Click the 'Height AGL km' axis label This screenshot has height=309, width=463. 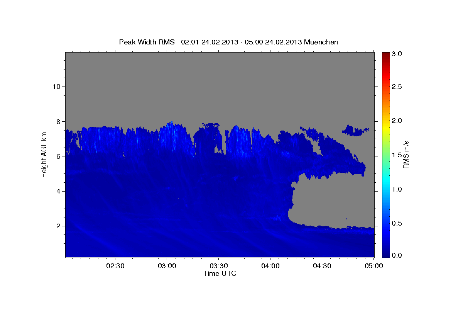point(44,154)
